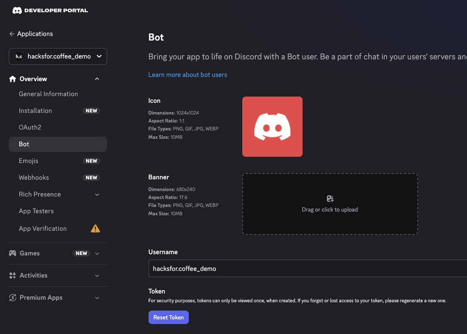Expand the Games section chevron
Image resolution: width=467 pixels, height=334 pixels.
pos(97,253)
